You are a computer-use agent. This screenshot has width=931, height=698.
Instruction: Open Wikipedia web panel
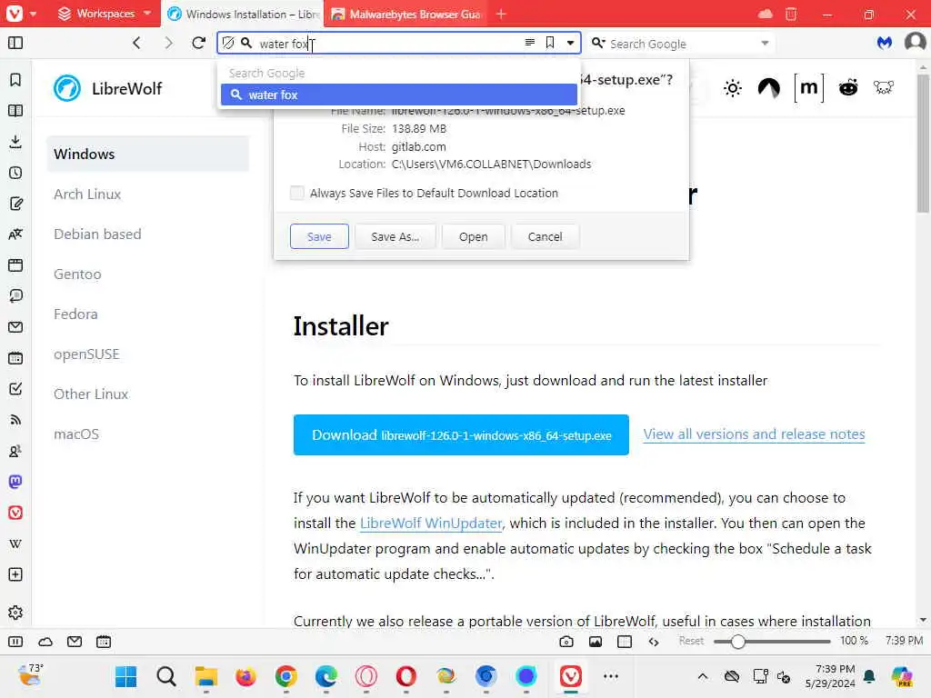(x=15, y=543)
